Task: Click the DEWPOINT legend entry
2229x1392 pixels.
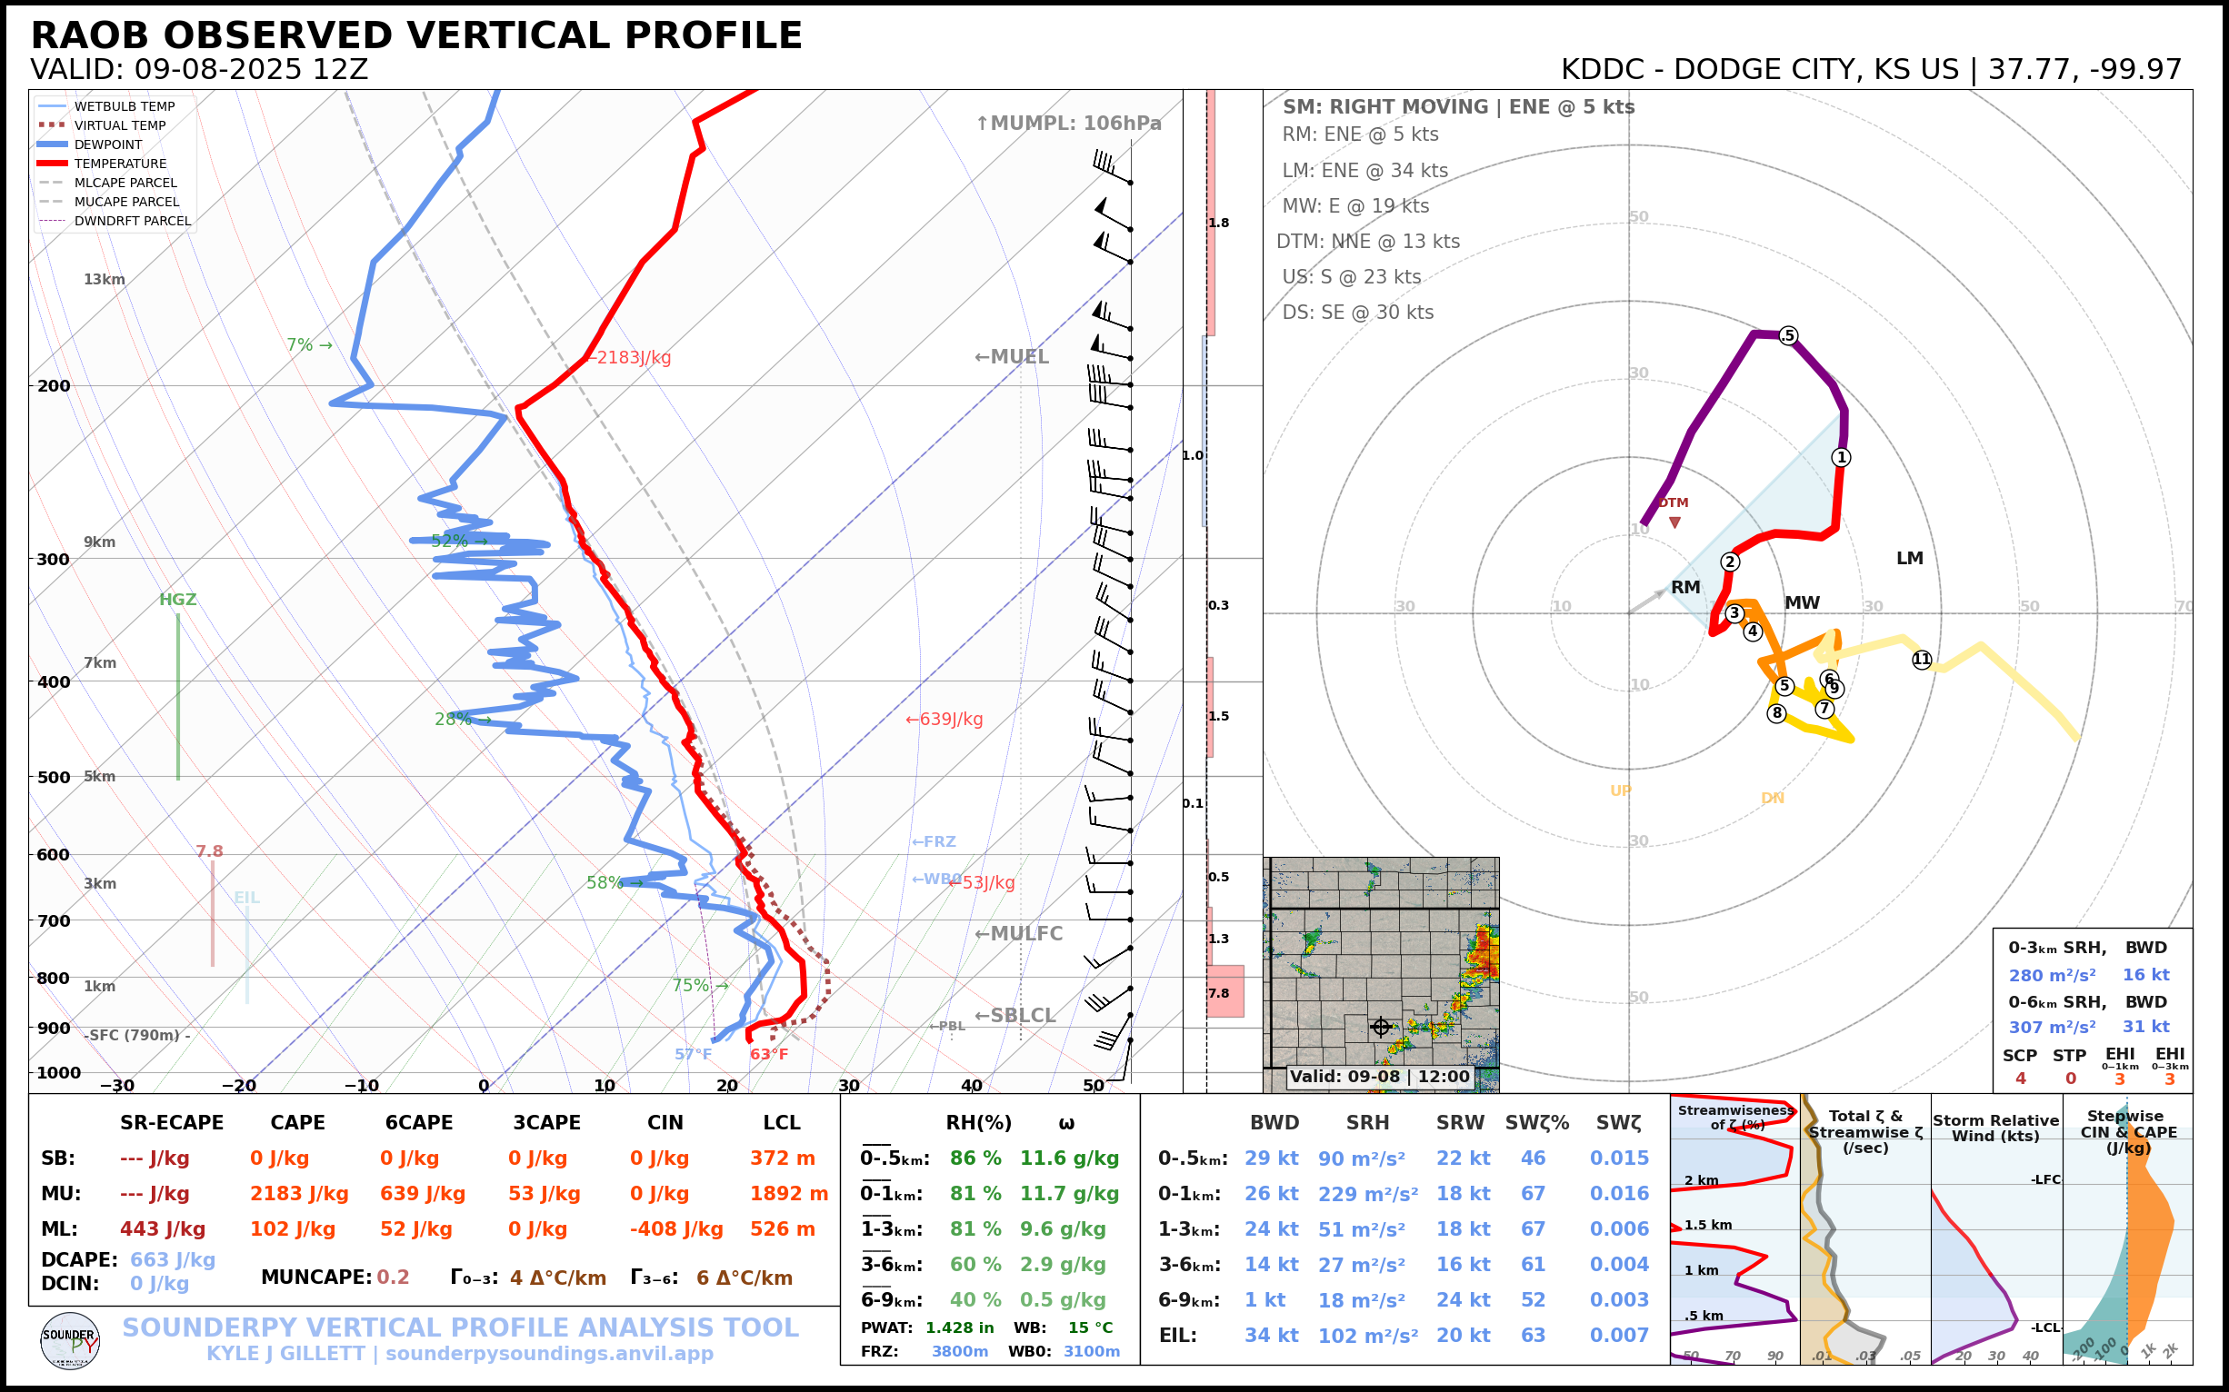Action: (108, 144)
